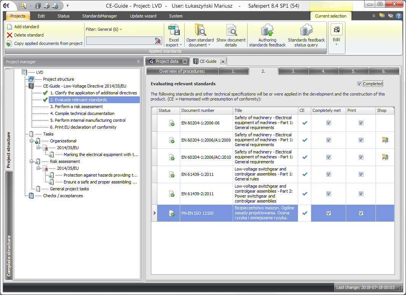This screenshot has height=295, width=406.
Task: Click the help question mark icon
Action: 398,16
